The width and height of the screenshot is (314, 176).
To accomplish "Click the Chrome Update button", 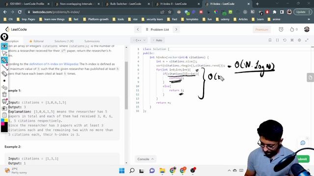I will click(x=303, y=12).
